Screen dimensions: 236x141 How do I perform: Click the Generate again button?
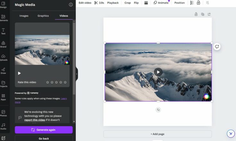(x=44, y=130)
